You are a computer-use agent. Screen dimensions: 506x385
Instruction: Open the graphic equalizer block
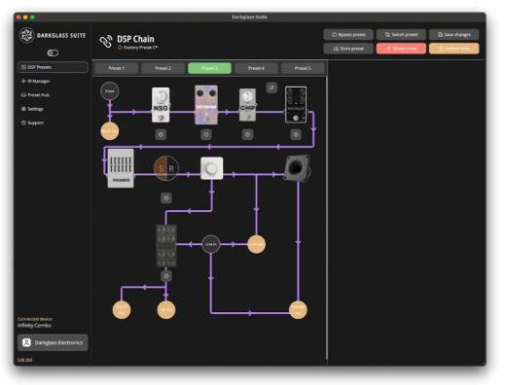tap(121, 168)
